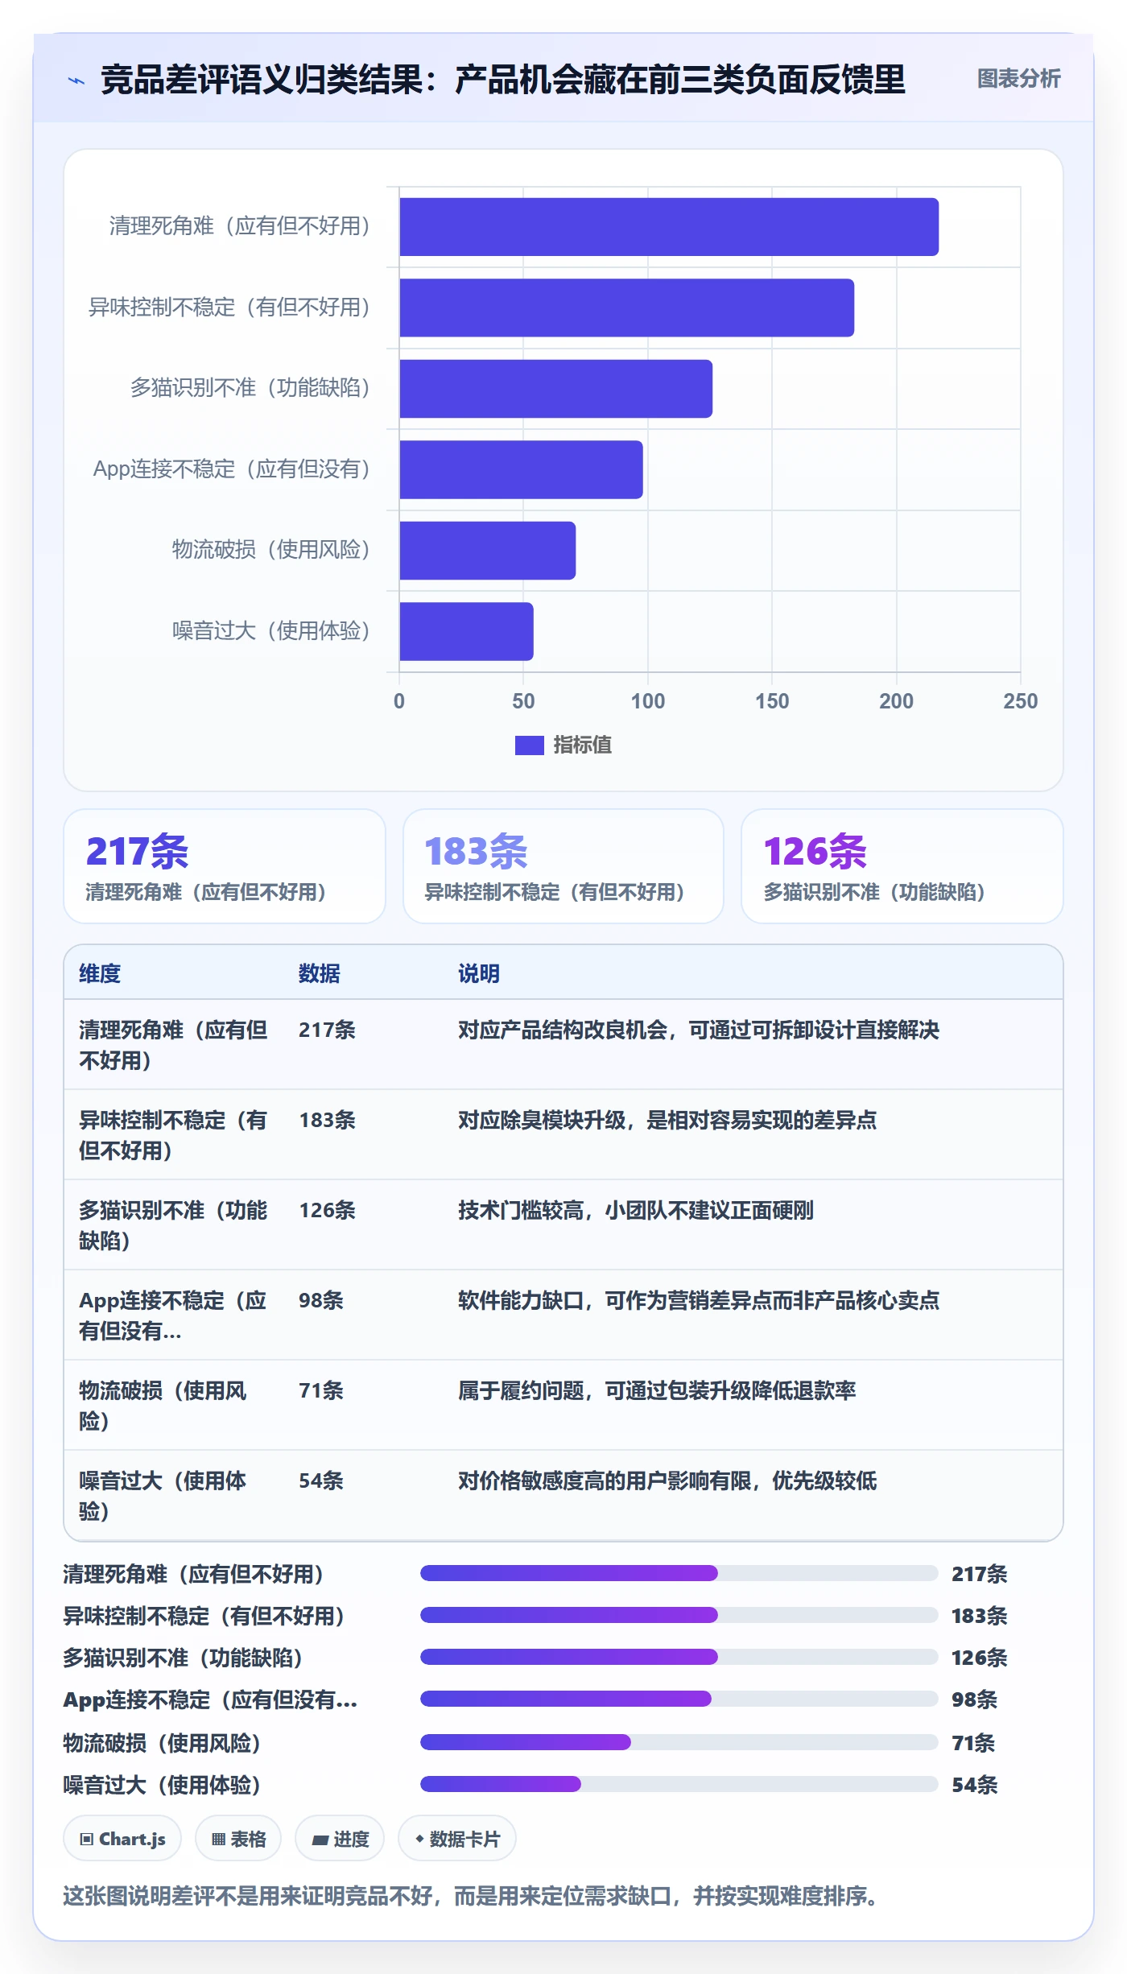1127x1974 pixels.
Task: Click the lightning bolt icon beside the title
Action: (76, 81)
